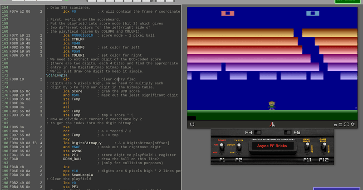Click comment '; A = Ycoord / 2'
The image size is (363, 190).
coord(114,131)
